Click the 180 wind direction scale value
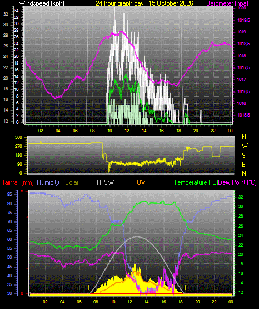Image resolution: width=259 pixels, height=309 pixels. click(x=18, y=155)
